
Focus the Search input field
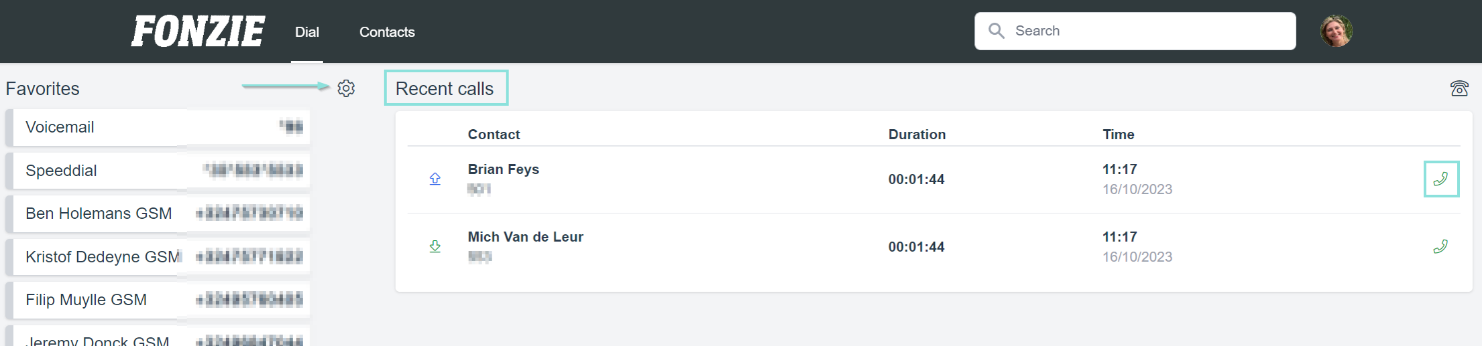pyautogui.click(x=1135, y=31)
